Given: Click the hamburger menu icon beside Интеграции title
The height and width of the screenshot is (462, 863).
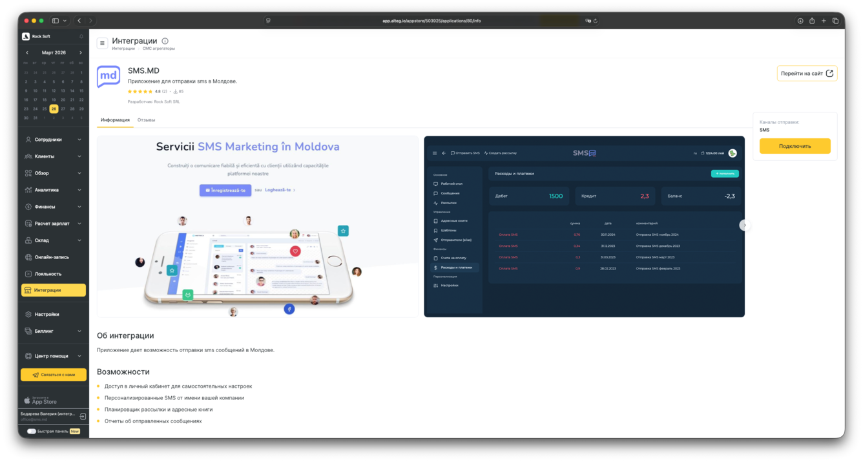Looking at the screenshot, I should click(102, 43).
